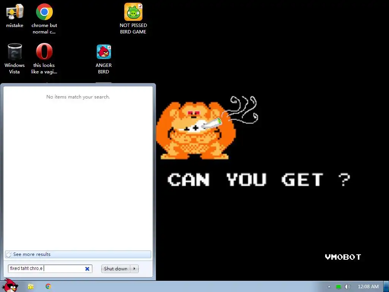The height and width of the screenshot is (292, 389).
Task: Select the 'chrome but normal c...' desktop icon
Action: pos(44,19)
